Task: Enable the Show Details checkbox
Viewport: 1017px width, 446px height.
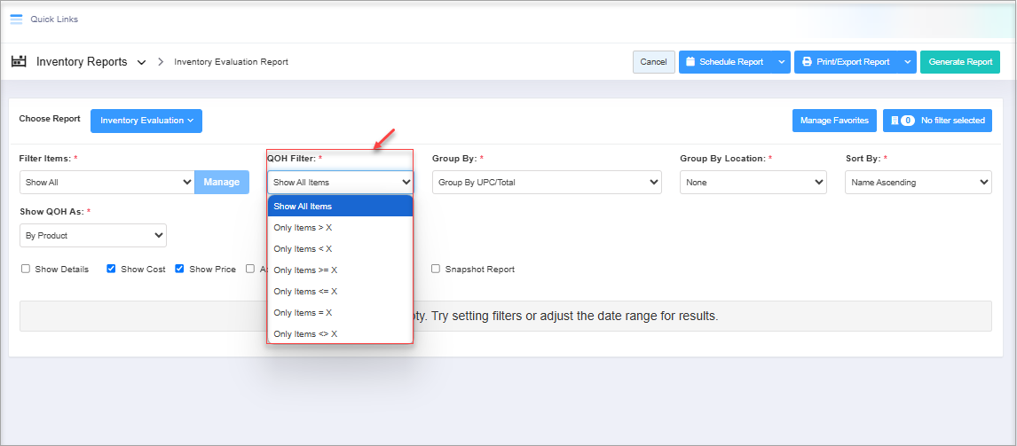Action: click(x=26, y=269)
